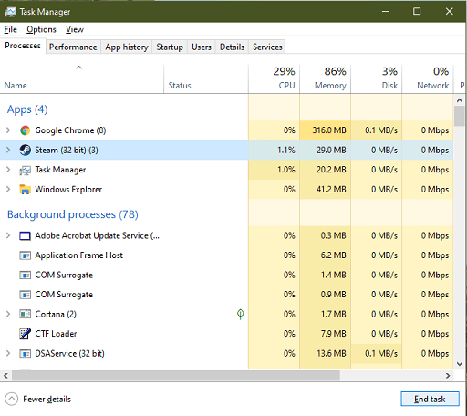Viewport: 467px width, 416px height.
Task: Click the End task button
Action: click(x=430, y=399)
